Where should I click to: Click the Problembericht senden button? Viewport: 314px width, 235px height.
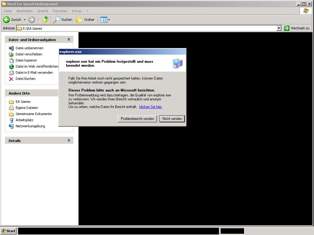[137, 119]
